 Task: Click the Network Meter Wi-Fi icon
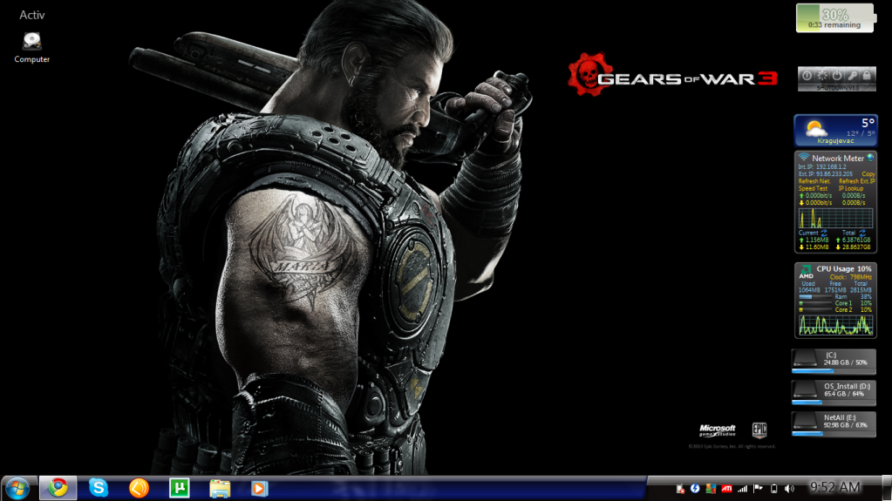(803, 158)
